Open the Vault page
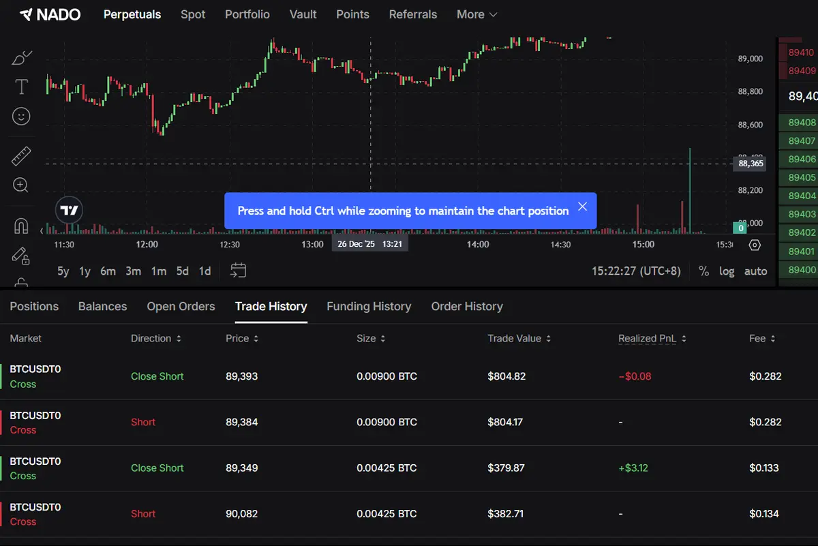This screenshot has height=546, width=818. (x=303, y=14)
